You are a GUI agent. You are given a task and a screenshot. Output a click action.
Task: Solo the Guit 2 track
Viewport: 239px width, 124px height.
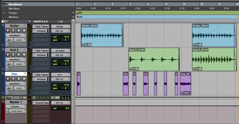pos(18,55)
